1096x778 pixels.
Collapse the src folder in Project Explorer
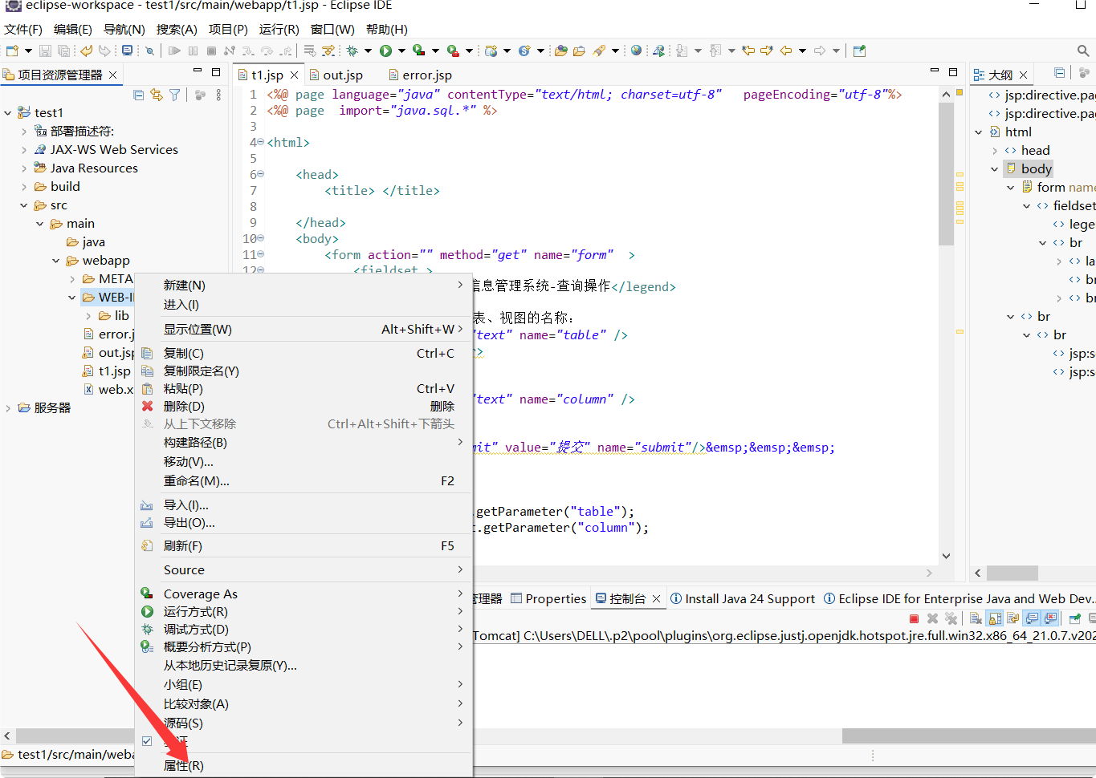click(x=22, y=205)
